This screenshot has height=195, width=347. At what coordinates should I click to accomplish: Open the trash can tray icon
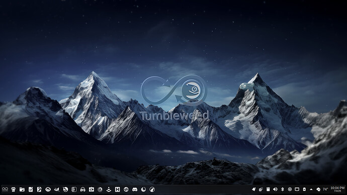coord(268,189)
